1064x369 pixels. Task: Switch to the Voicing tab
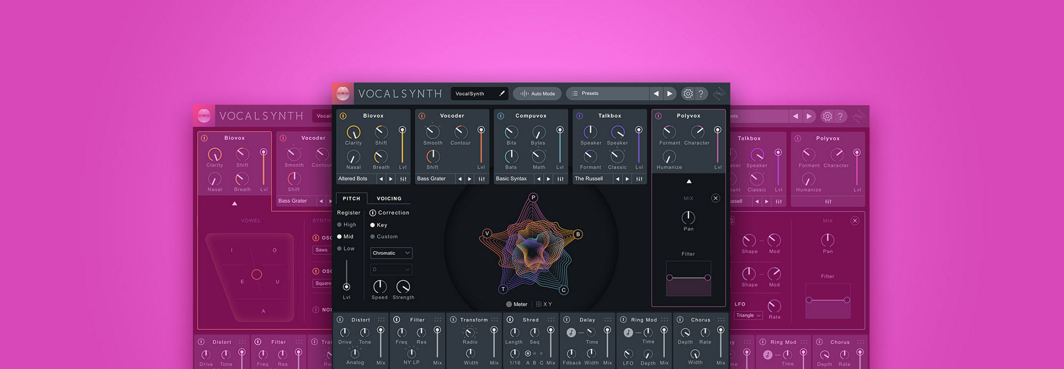389,199
